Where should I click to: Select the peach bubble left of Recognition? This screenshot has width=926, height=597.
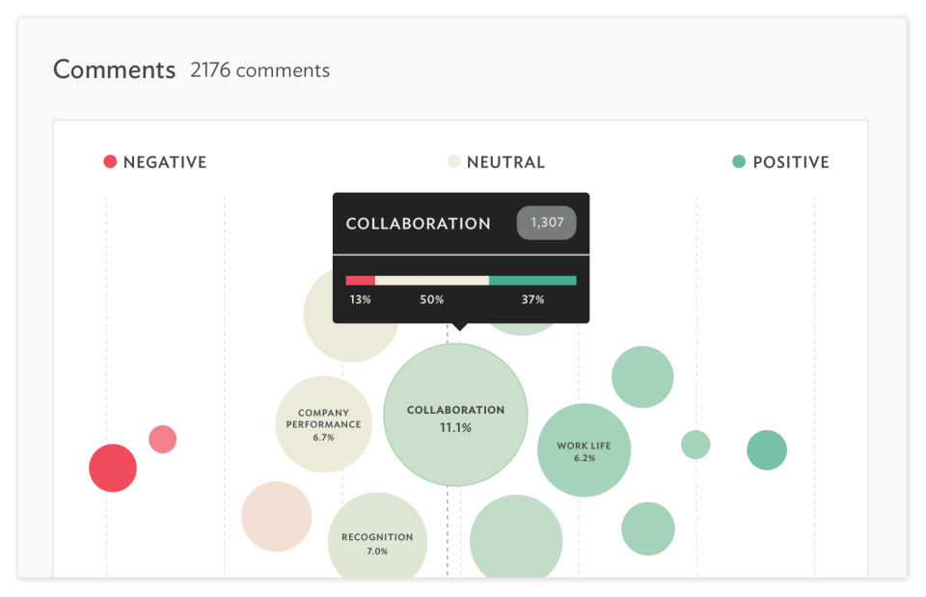tap(277, 517)
